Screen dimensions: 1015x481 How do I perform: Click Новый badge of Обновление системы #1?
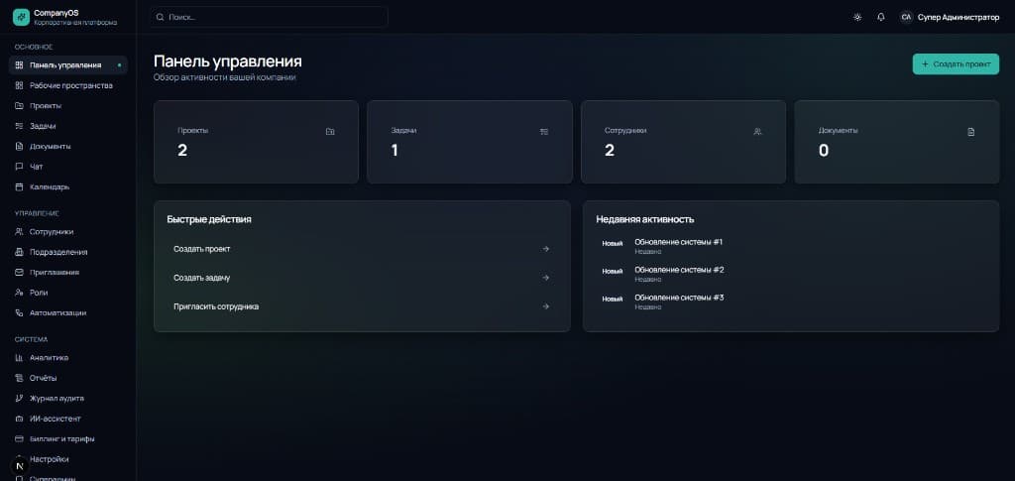(x=613, y=244)
